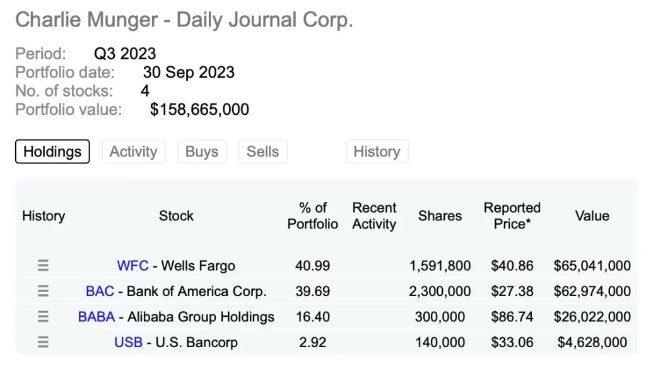
Task: Click the Value column header
Action: coord(592,216)
